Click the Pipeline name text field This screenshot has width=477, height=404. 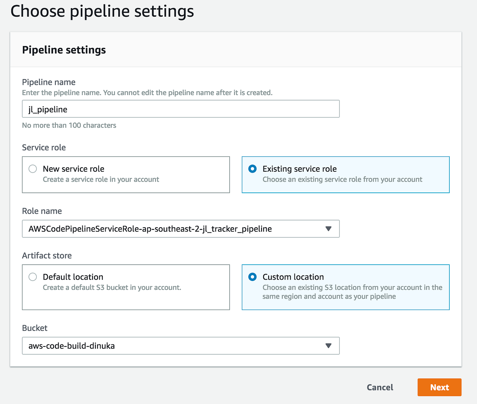(181, 109)
